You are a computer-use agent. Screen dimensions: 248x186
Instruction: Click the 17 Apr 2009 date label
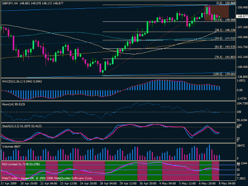9,184
